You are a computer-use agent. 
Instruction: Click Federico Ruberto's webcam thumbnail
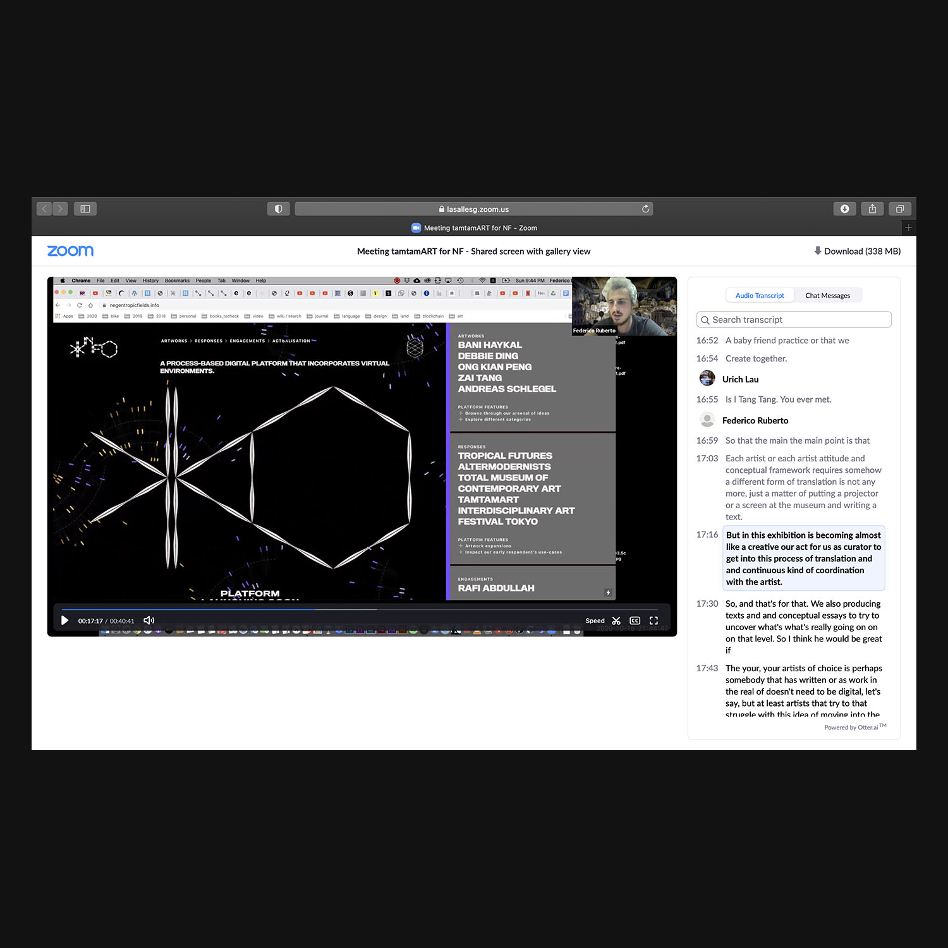point(624,306)
